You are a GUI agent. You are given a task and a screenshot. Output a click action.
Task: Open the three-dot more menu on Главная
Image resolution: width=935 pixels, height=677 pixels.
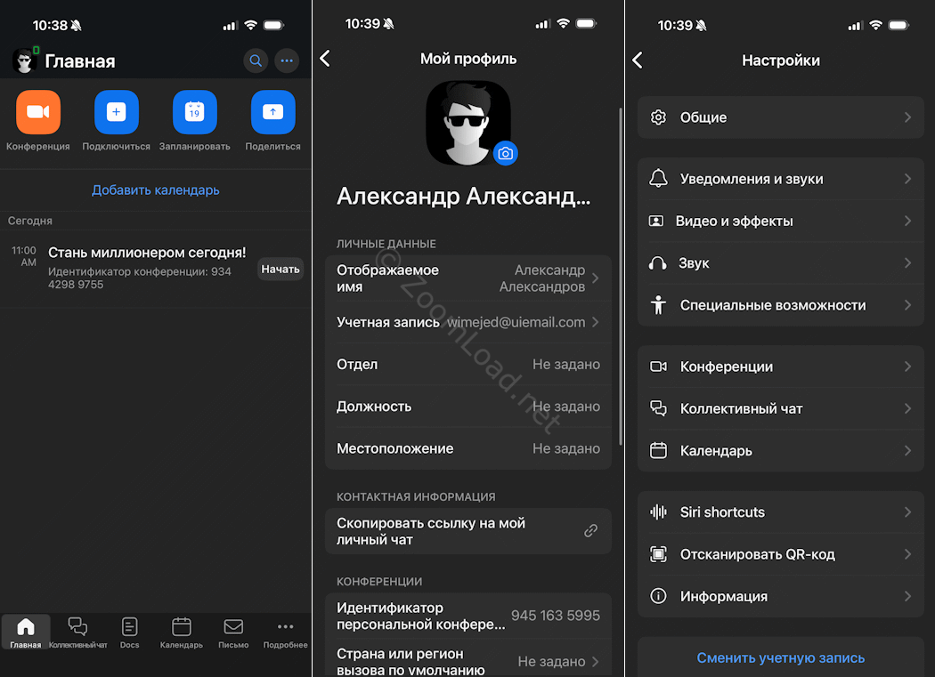pos(287,60)
